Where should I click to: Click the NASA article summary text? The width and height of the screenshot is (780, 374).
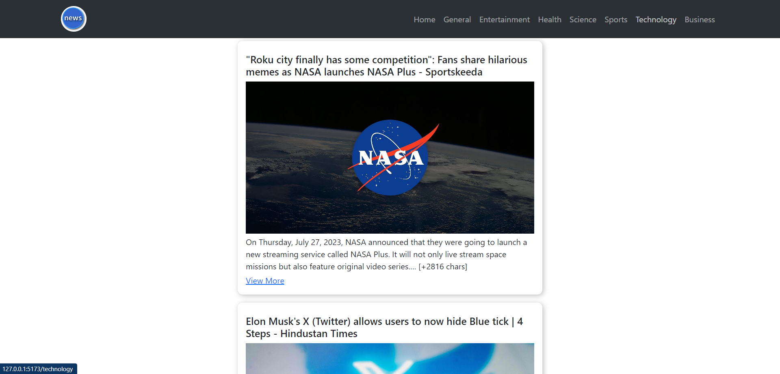click(x=386, y=254)
